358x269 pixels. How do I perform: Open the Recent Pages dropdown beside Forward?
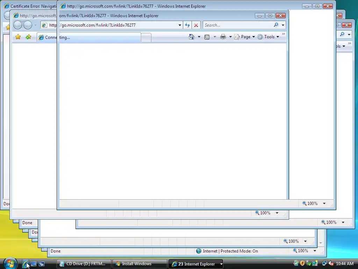35,25
